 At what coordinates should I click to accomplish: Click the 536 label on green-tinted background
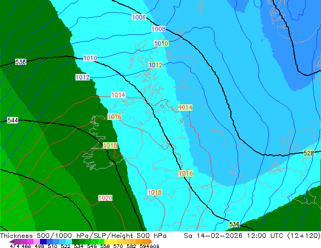click(x=234, y=224)
